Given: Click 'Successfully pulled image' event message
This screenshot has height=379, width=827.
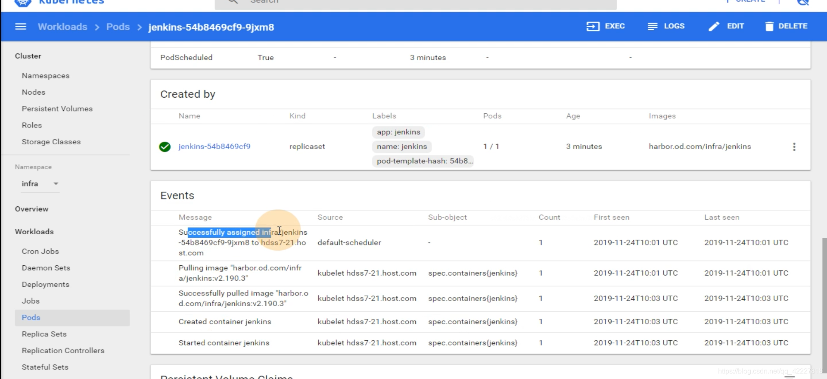Looking at the screenshot, I should (243, 298).
